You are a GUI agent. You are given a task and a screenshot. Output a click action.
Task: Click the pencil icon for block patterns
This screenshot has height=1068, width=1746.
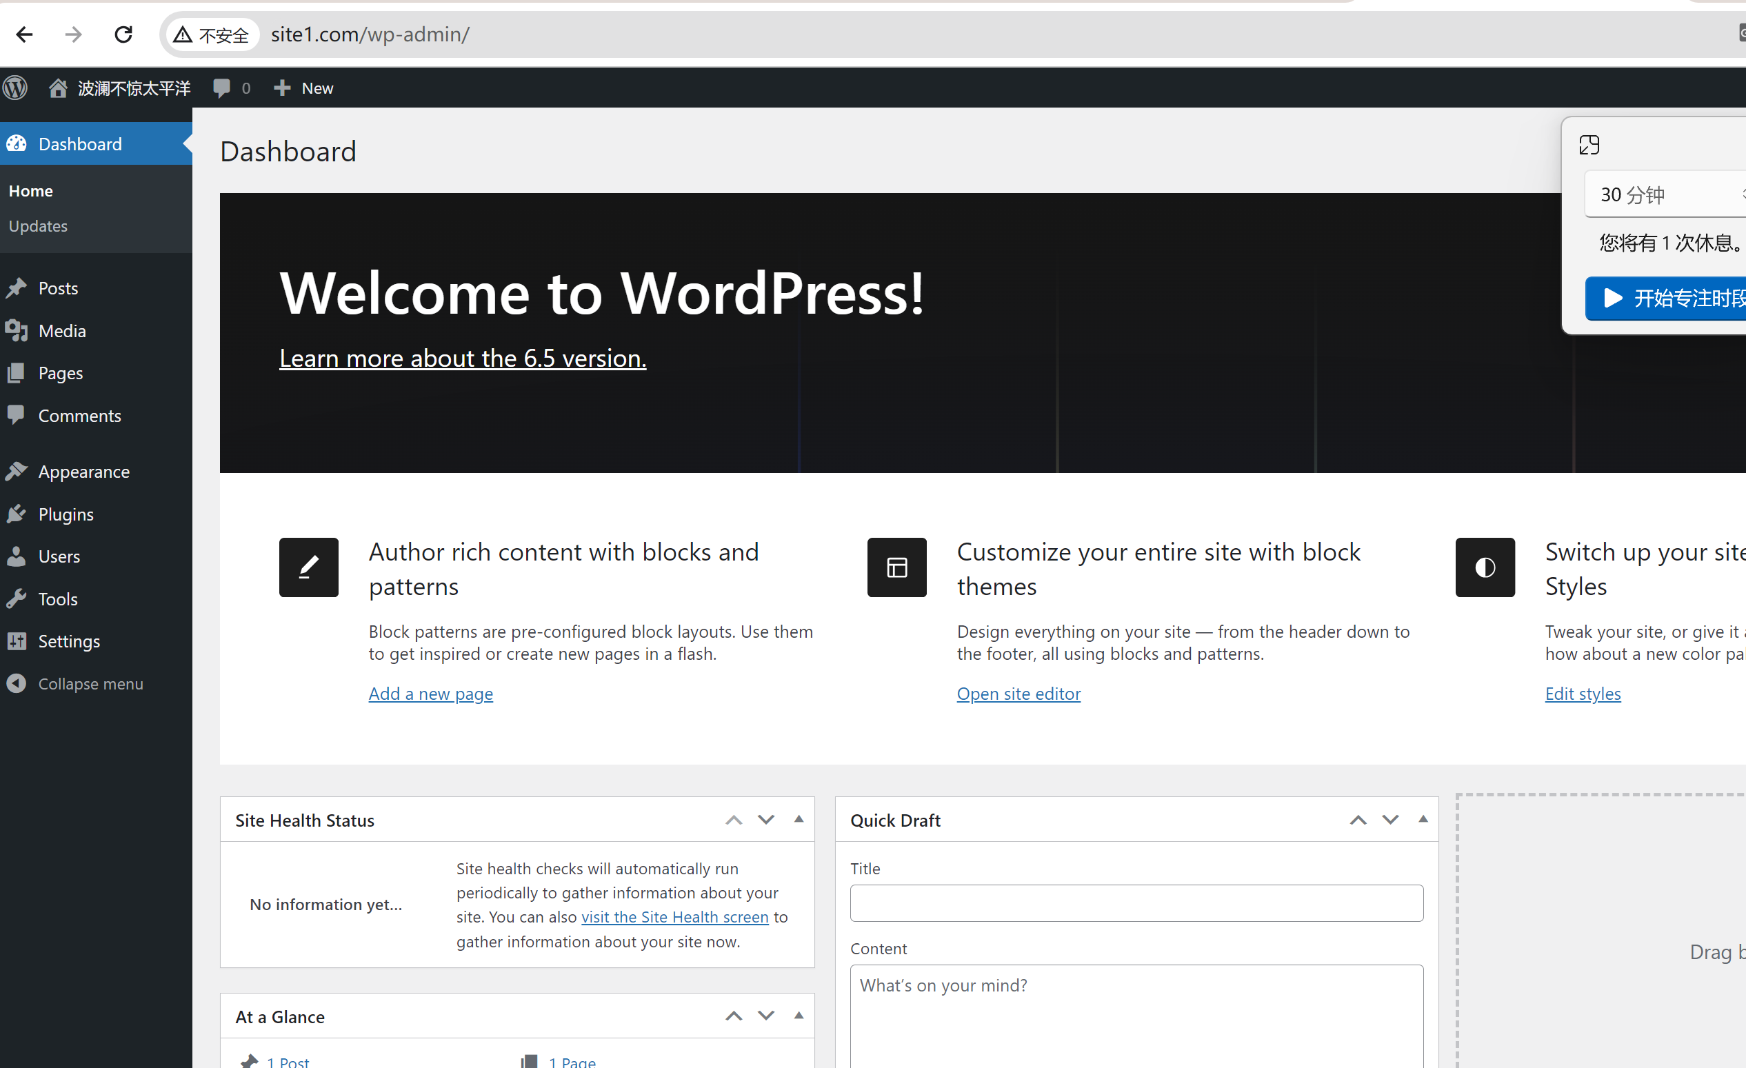click(x=308, y=567)
